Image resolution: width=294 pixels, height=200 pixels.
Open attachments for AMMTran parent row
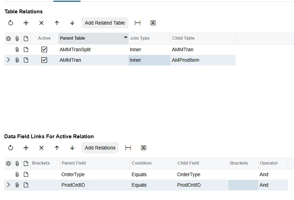tap(17, 60)
